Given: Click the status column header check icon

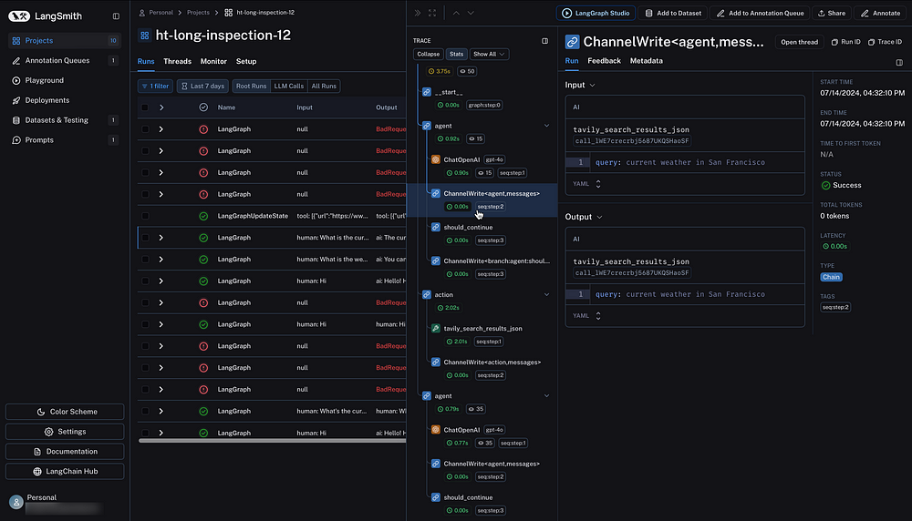Looking at the screenshot, I should point(203,107).
